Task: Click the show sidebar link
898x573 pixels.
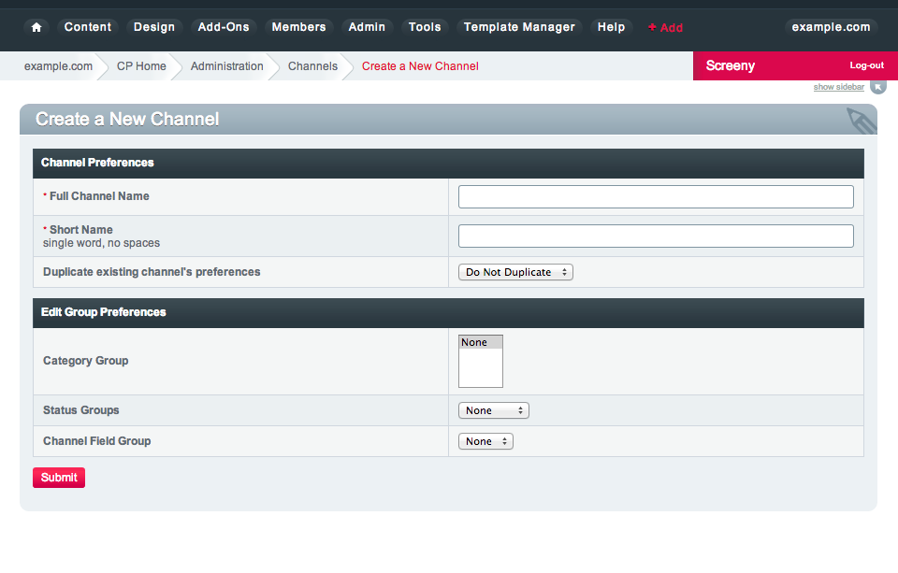Action: point(838,87)
